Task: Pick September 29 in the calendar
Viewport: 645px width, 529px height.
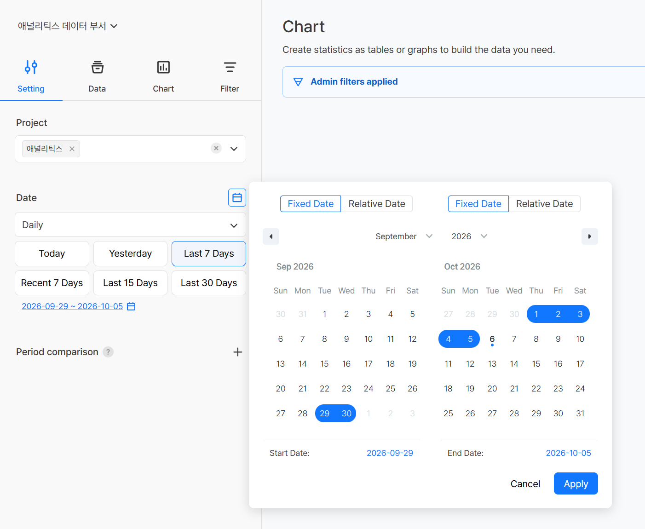Action: [325, 414]
